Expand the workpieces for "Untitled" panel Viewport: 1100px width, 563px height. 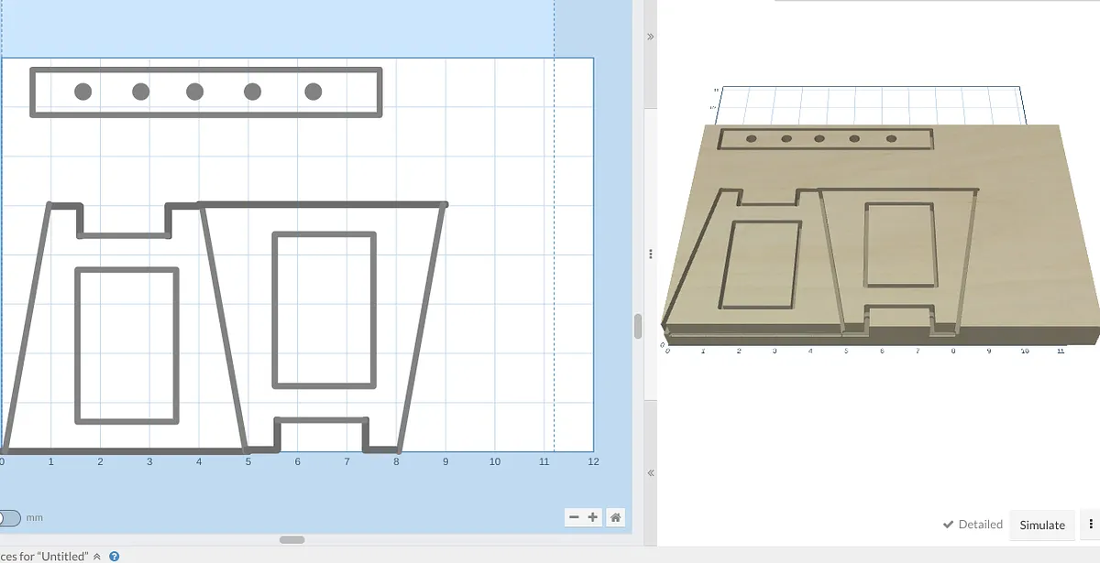pyautogui.click(x=96, y=556)
